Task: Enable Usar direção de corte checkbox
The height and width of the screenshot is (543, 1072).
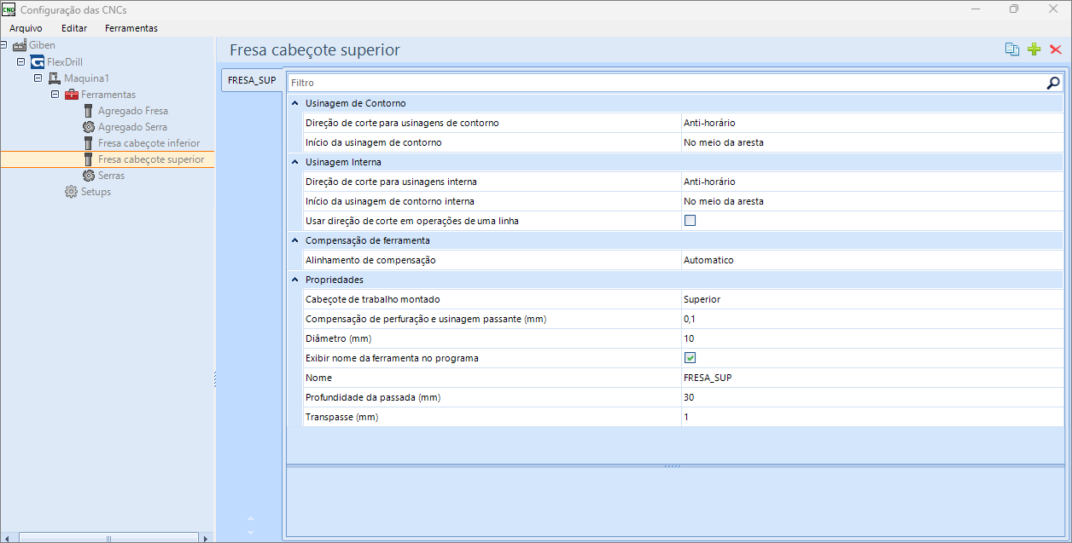Action: pyautogui.click(x=690, y=221)
